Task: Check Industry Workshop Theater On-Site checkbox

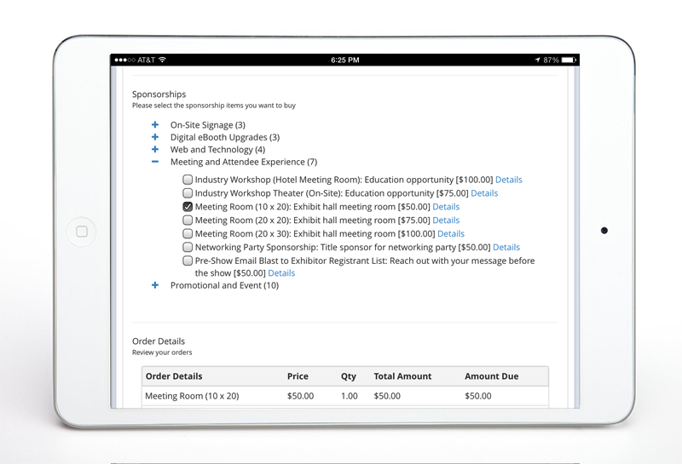Action: [x=188, y=193]
